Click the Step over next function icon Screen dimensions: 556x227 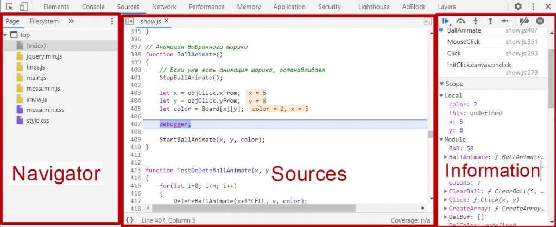tap(461, 21)
